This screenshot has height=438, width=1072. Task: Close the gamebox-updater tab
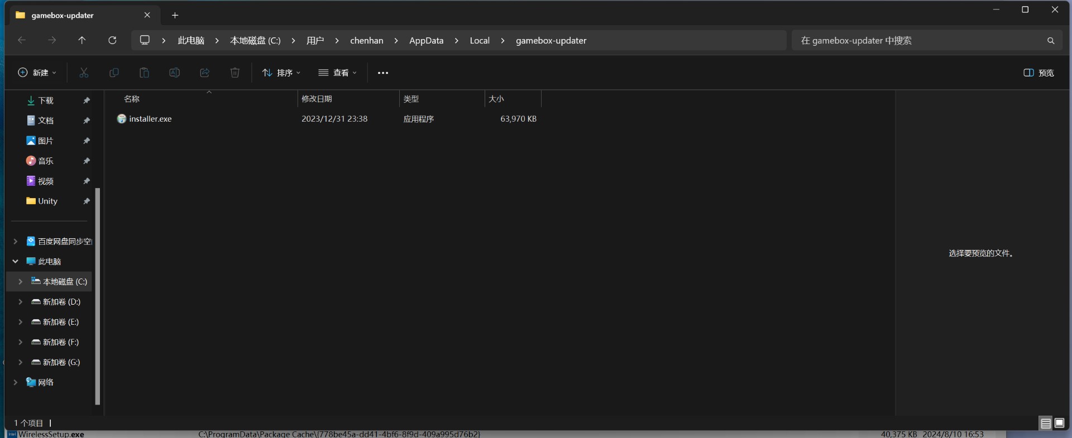click(x=147, y=15)
